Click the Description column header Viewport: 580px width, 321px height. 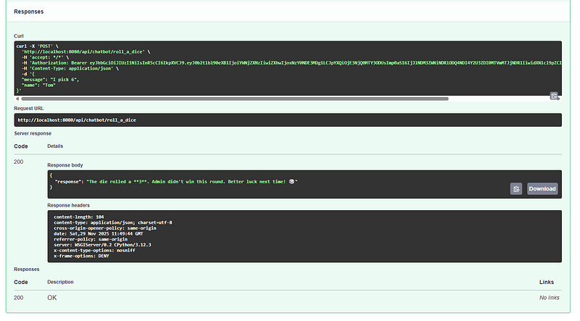click(x=60, y=282)
